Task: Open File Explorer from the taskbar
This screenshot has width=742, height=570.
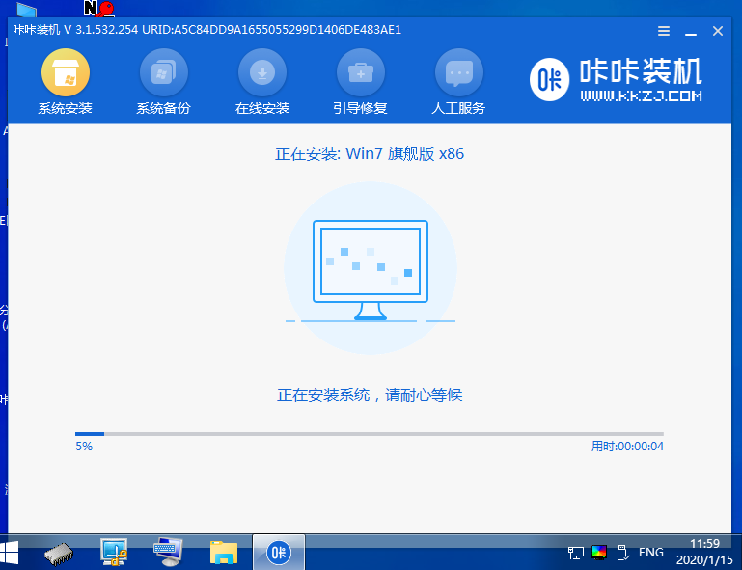Action: click(x=224, y=553)
